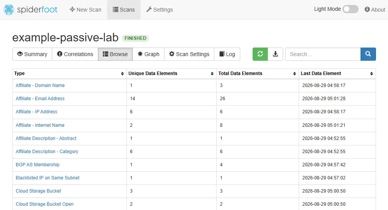Click total count 4 in BGP AS row
This screenshot has width=388, height=210.
[x=221, y=164]
